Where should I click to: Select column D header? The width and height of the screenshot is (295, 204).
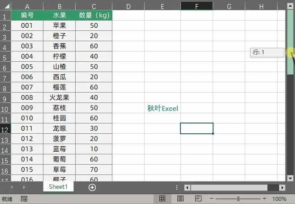(x=128, y=7)
